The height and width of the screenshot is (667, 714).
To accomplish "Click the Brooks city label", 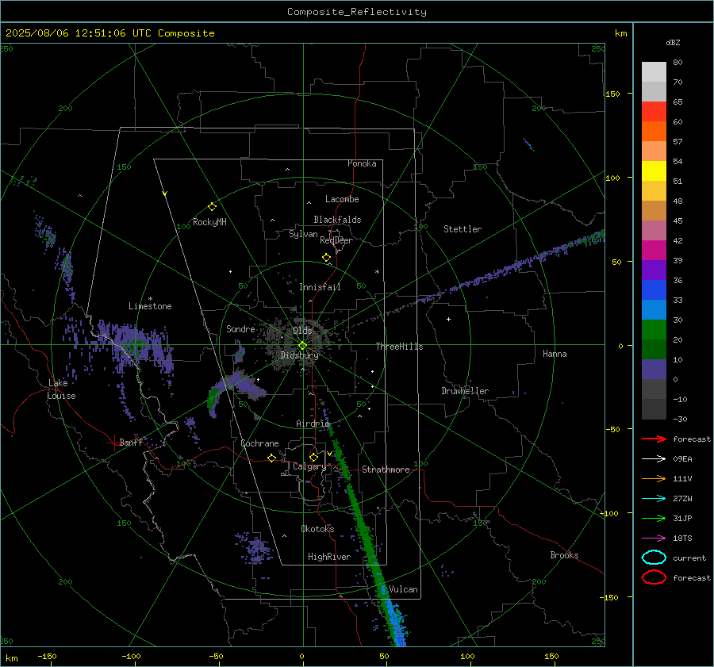I will (x=564, y=555).
